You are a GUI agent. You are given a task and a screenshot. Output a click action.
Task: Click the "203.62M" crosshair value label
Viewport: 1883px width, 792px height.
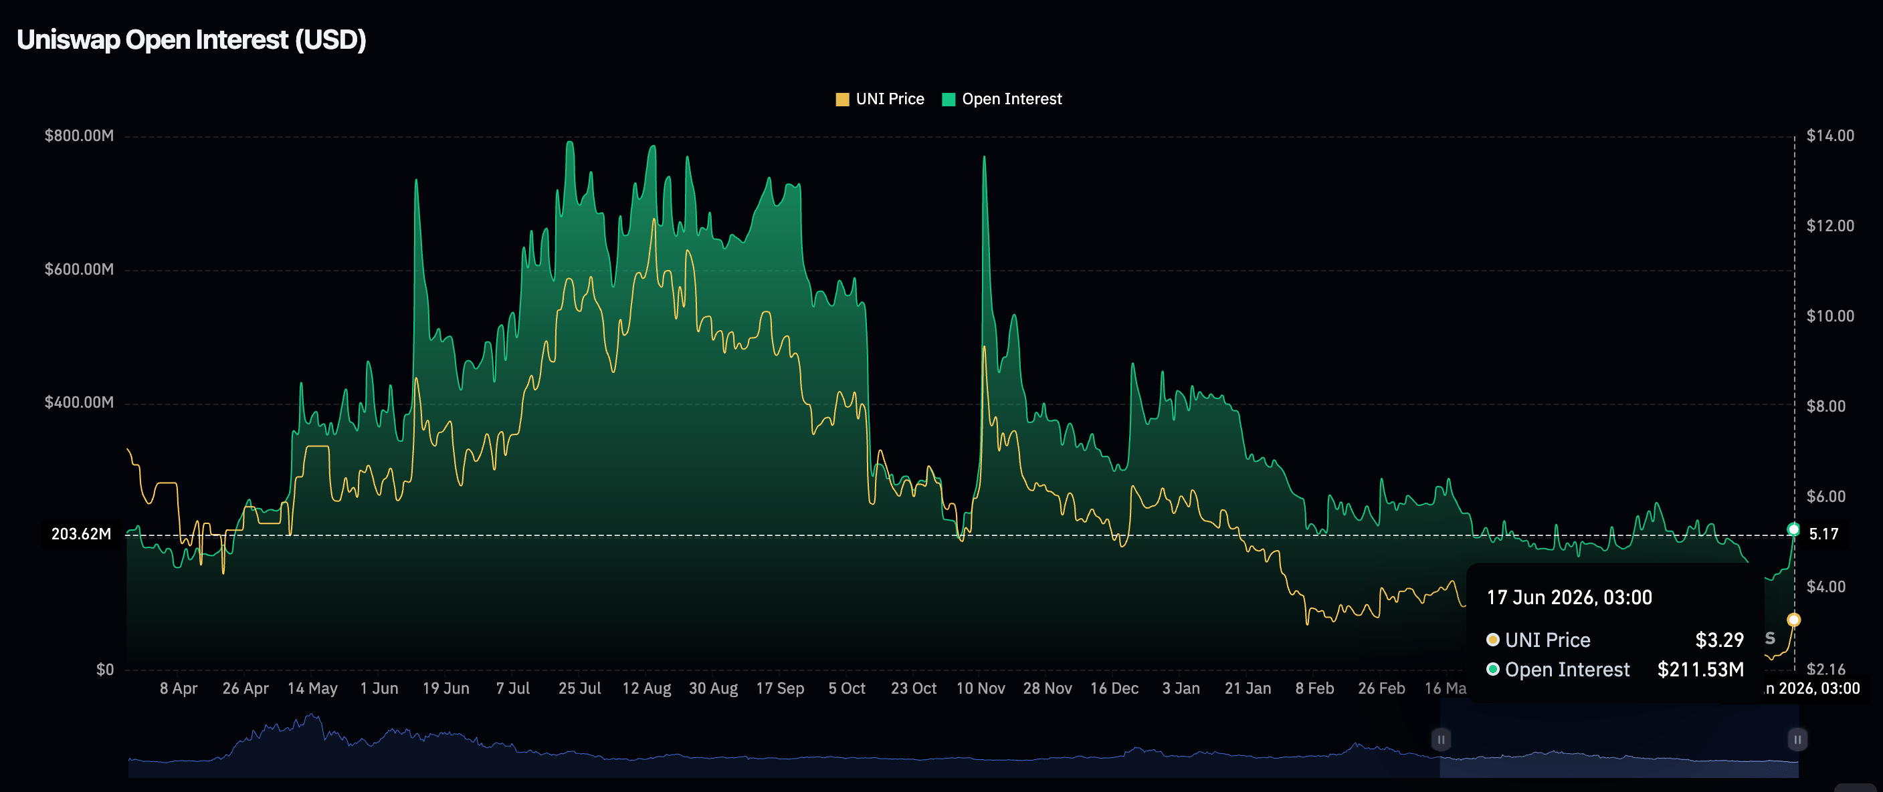[x=81, y=535]
